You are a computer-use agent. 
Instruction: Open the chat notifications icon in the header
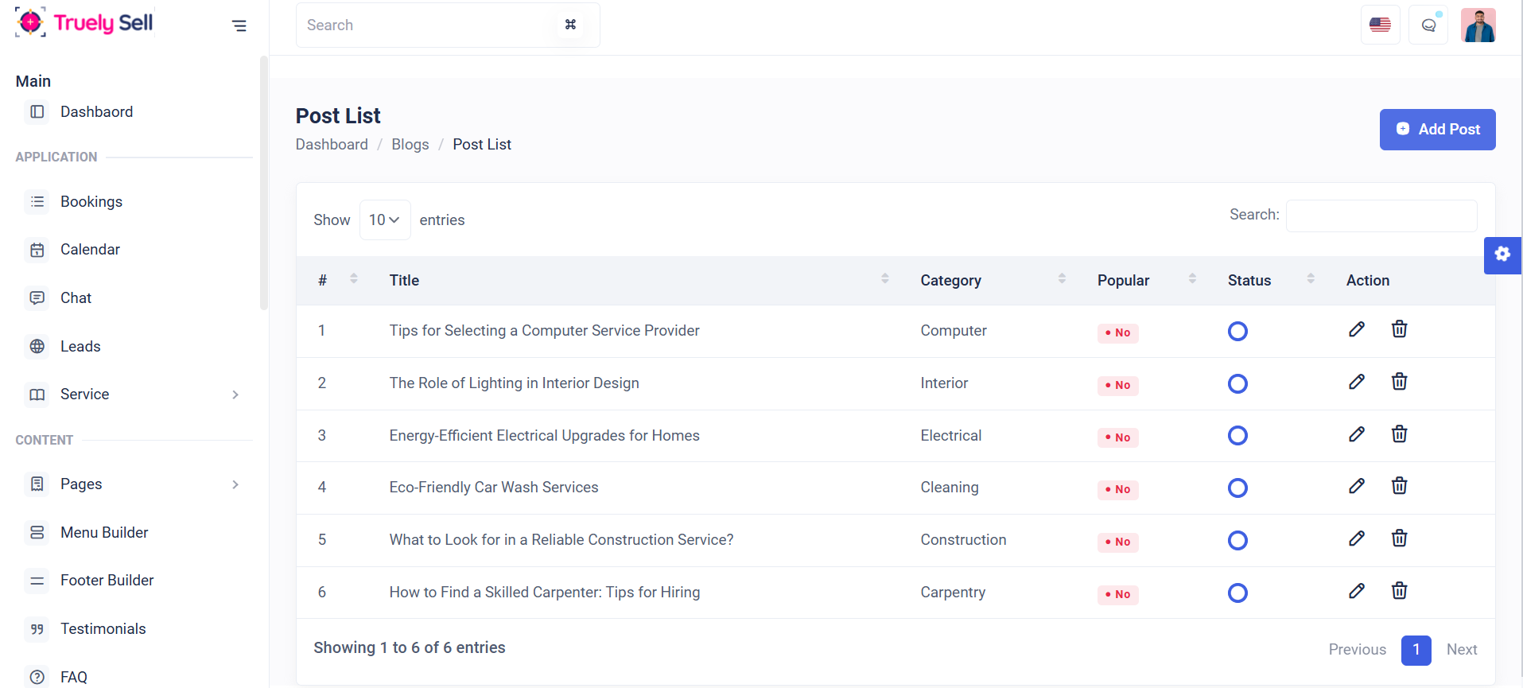[x=1428, y=25]
